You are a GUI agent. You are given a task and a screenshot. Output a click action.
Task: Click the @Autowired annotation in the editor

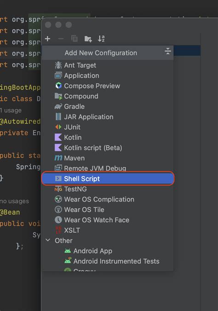tap(20, 121)
